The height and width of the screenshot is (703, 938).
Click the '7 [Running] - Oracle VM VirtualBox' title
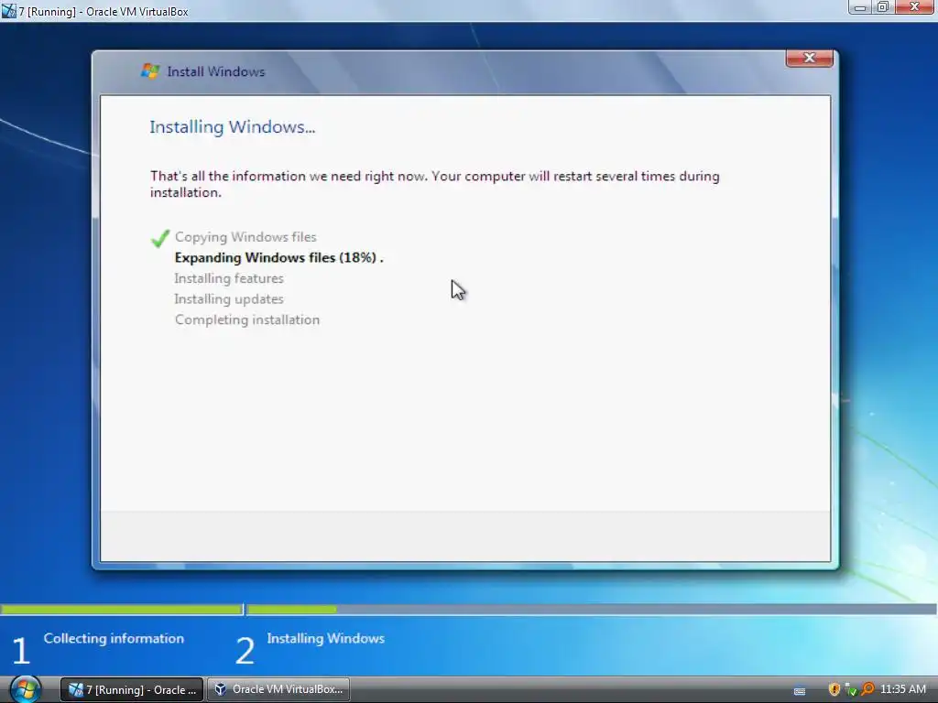104,11
